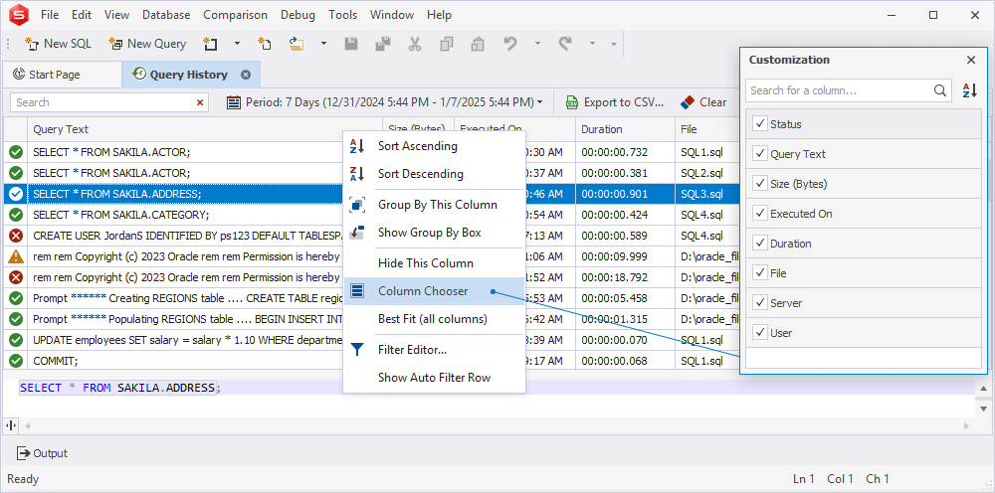The width and height of the screenshot is (995, 493).
Task: Select Column Chooser menu entry
Action: tap(434, 291)
